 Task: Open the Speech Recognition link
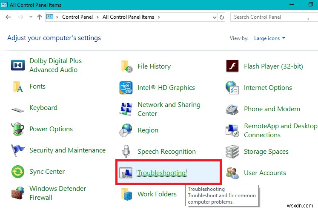(166, 152)
